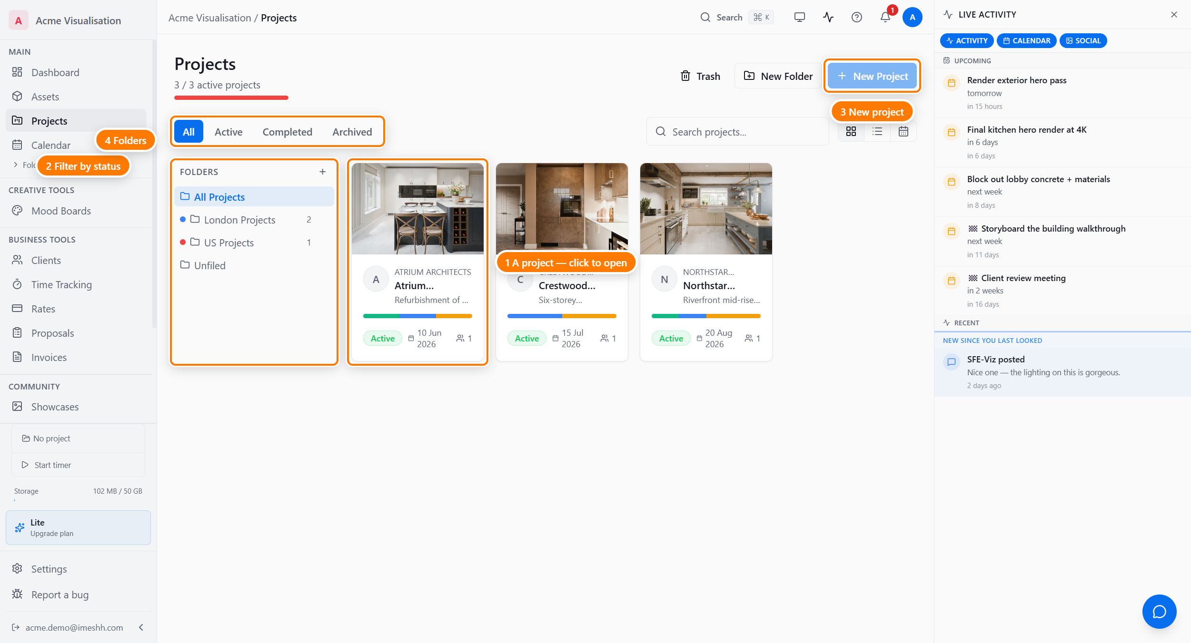Sign out via acme.demo@imeshh.com logout icon
Image resolution: width=1191 pixels, height=643 pixels.
tap(16, 627)
